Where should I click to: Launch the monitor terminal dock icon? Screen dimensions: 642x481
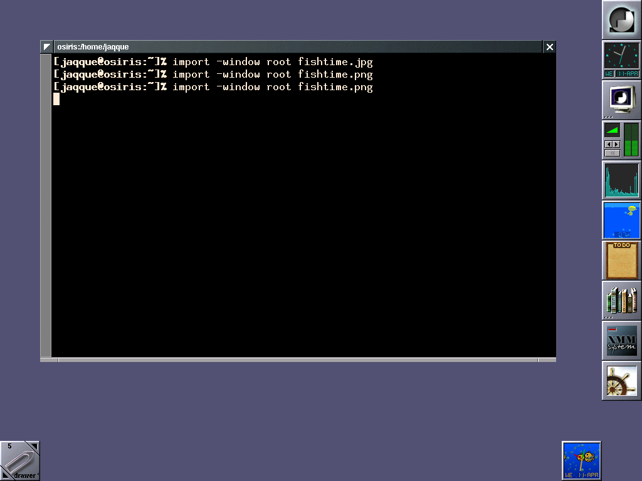[x=621, y=100]
